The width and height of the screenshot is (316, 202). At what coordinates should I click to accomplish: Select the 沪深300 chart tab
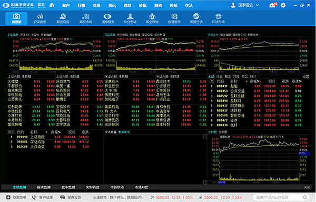coord(25,35)
